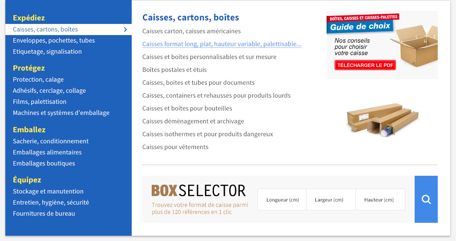456x241 pixels.
Task: Select Stockage et manutention menu item
Action: coord(48,191)
